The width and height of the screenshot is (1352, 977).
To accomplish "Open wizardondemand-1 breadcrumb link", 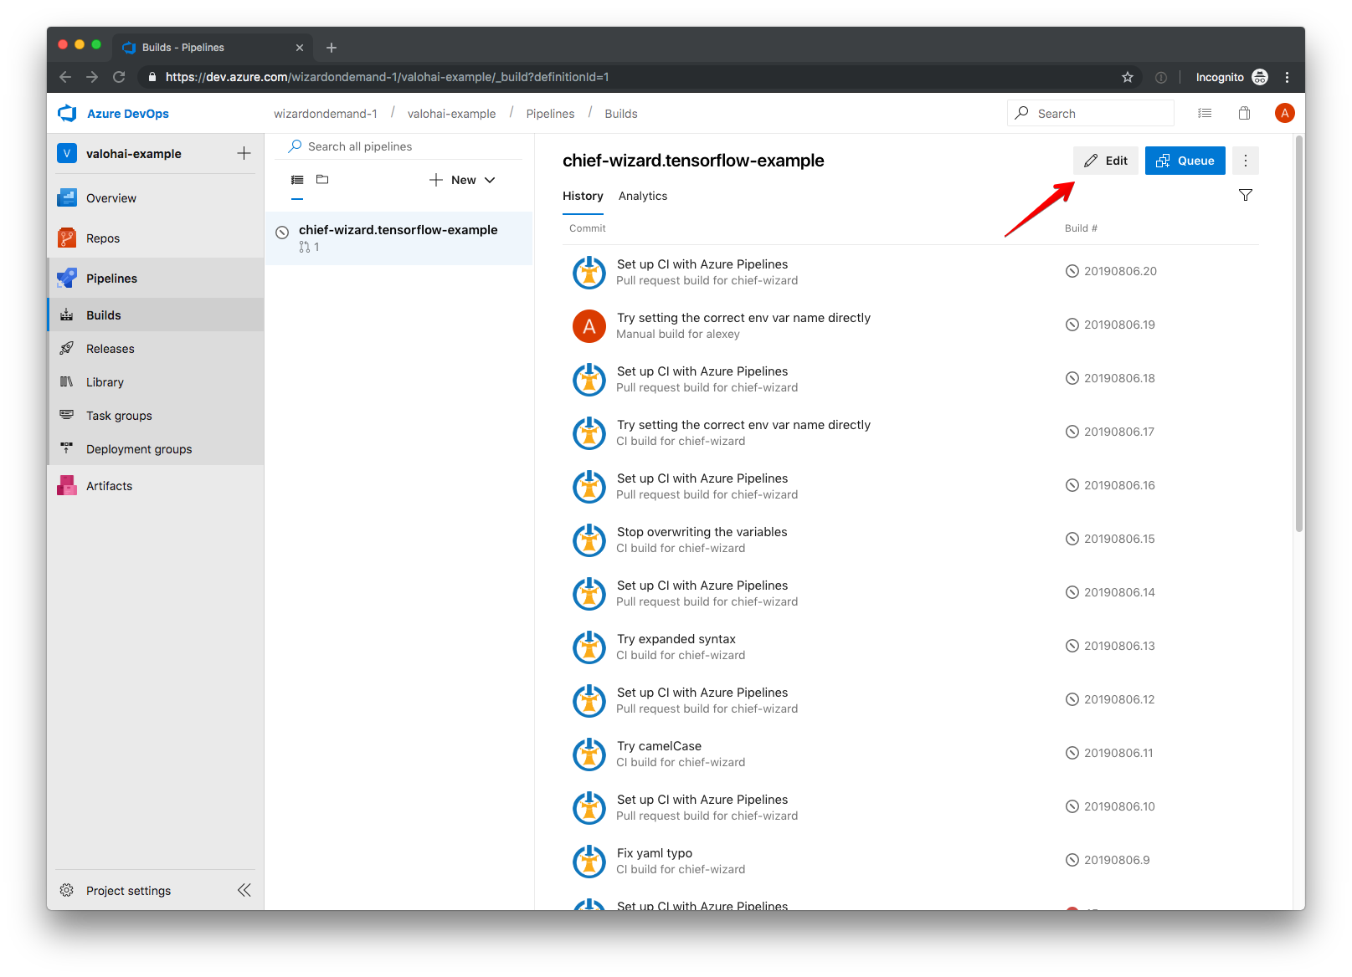I will coord(326,114).
